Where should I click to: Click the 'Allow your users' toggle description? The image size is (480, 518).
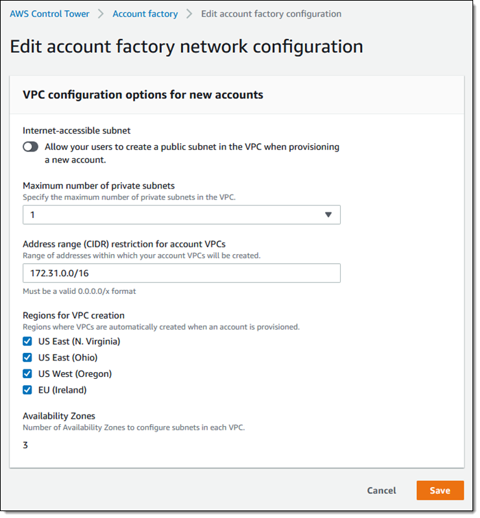click(192, 153)
